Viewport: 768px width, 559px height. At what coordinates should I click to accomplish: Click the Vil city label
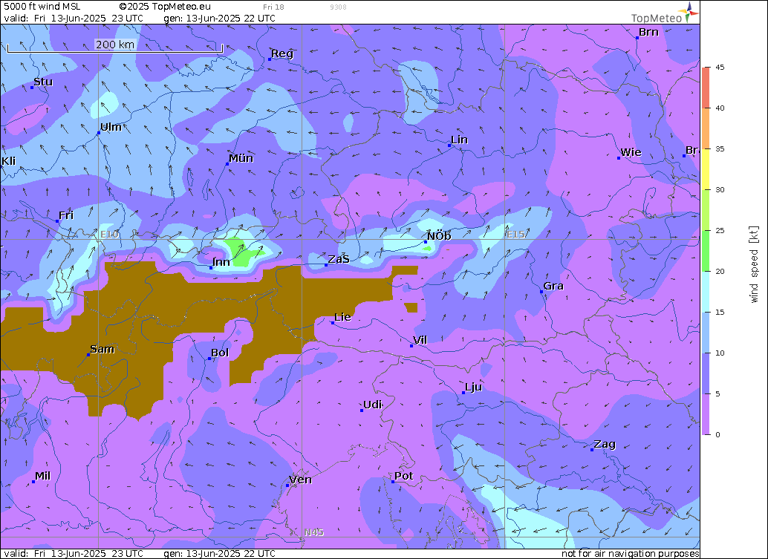(x=420, y=340)
